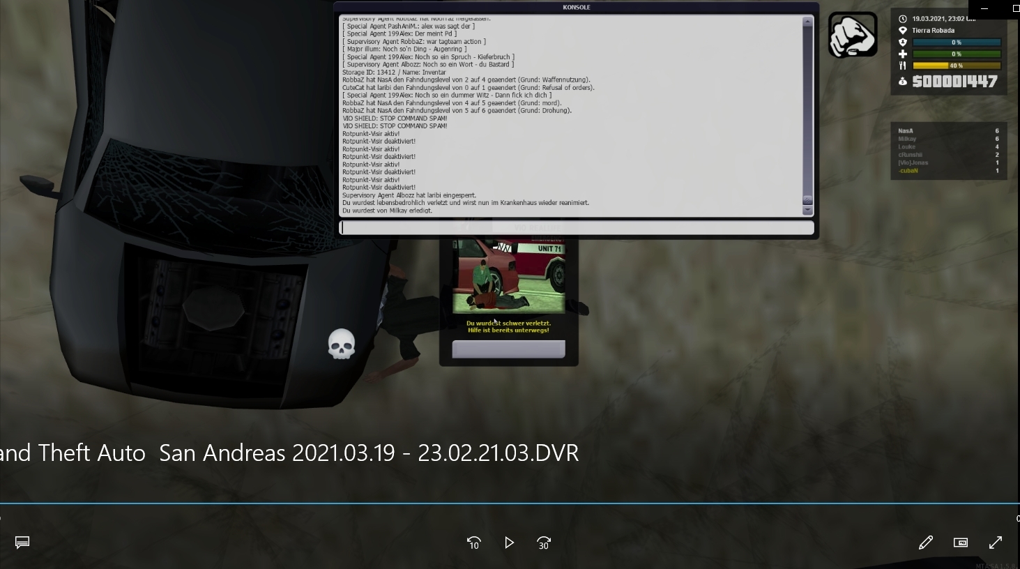
Task: Click the 'Der meint Pd' chat line
Action: click(399, 34)
